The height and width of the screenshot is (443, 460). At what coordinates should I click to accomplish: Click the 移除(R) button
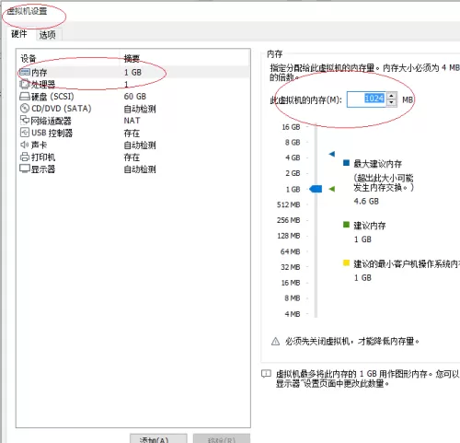pyautogui.click(x=222, y=438)
